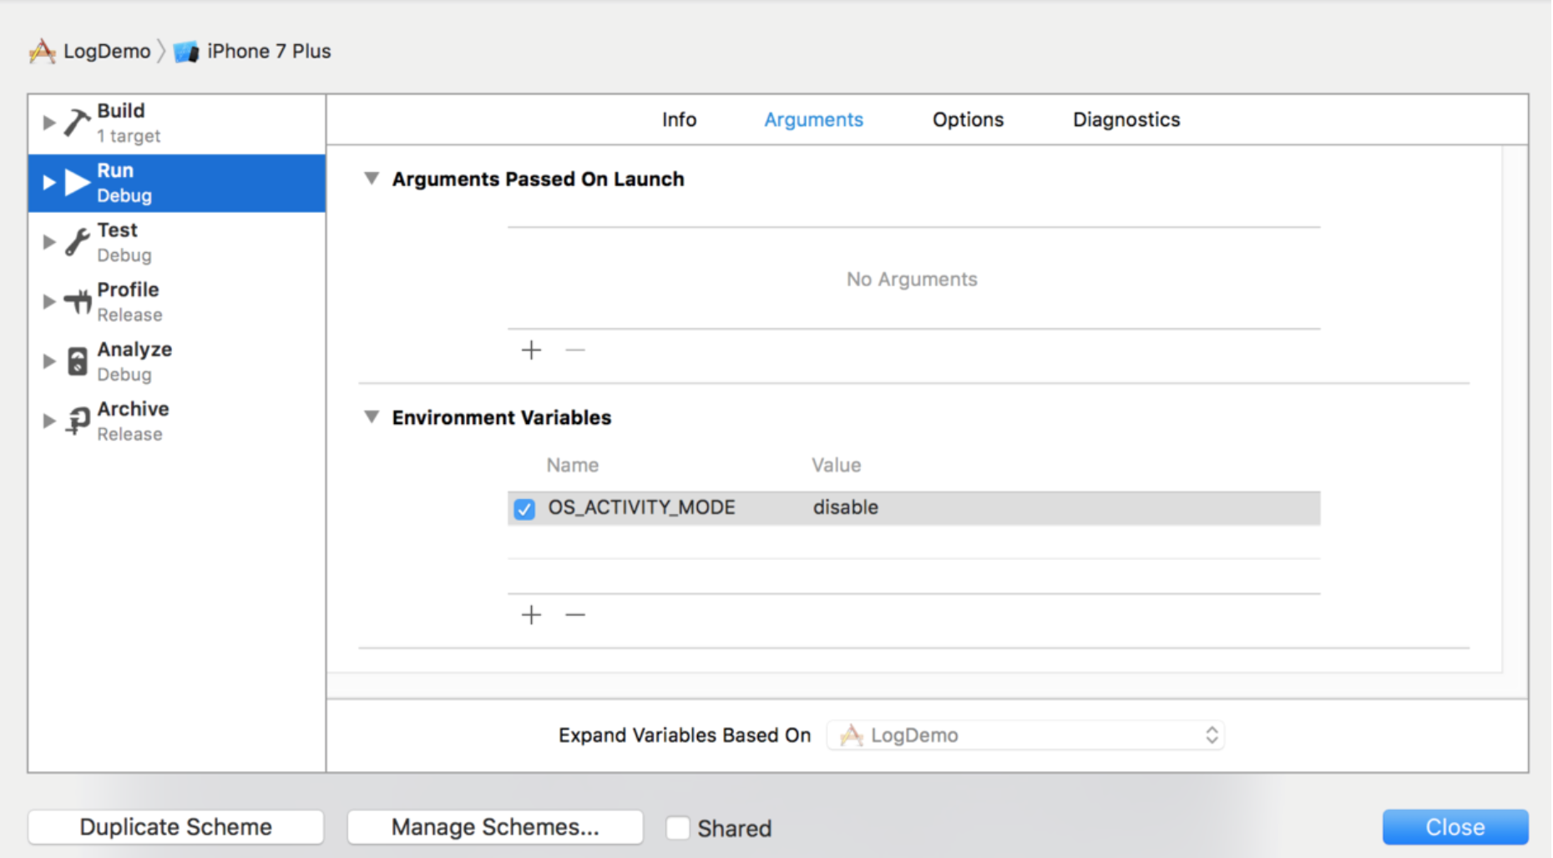Select the Build action row
This screenshot has width=1553, height=858.
coord(177,124)
